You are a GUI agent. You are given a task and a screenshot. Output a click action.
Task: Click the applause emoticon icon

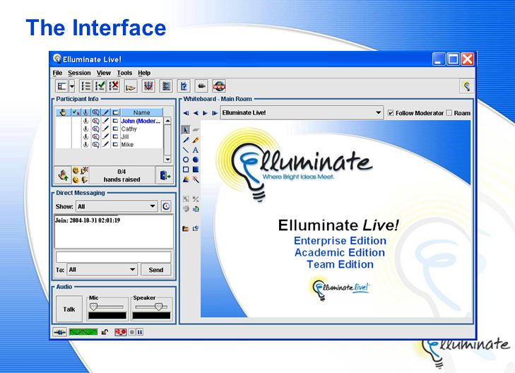(x=85, y=170)
